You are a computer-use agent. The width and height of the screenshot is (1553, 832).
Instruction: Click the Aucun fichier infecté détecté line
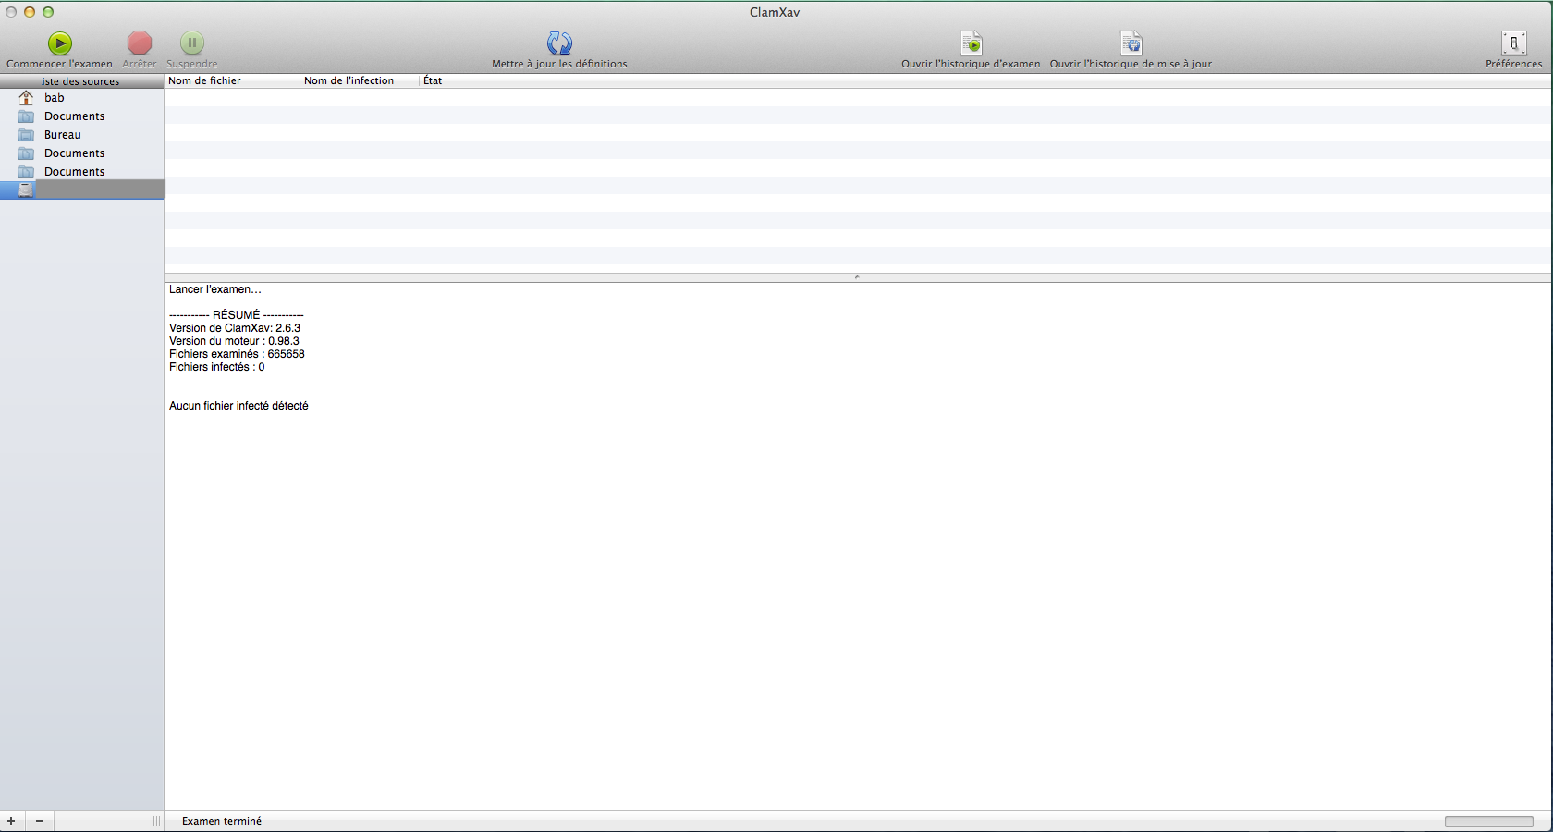[238, 406]
